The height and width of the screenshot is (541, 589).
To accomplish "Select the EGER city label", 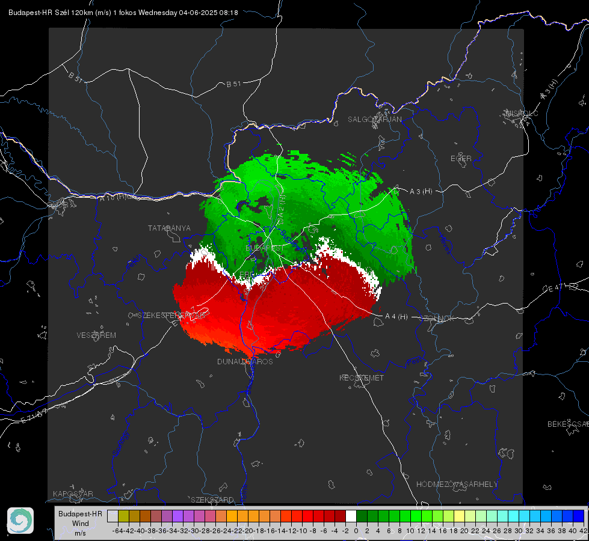I will point(461,159).
